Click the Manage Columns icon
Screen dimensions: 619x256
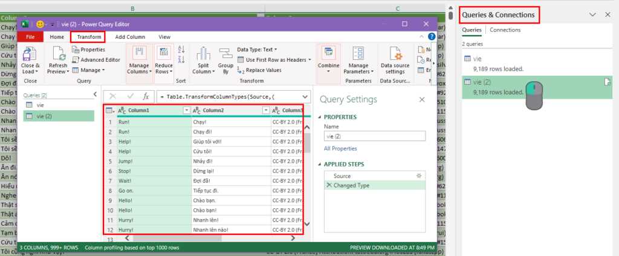pos(139,53)
